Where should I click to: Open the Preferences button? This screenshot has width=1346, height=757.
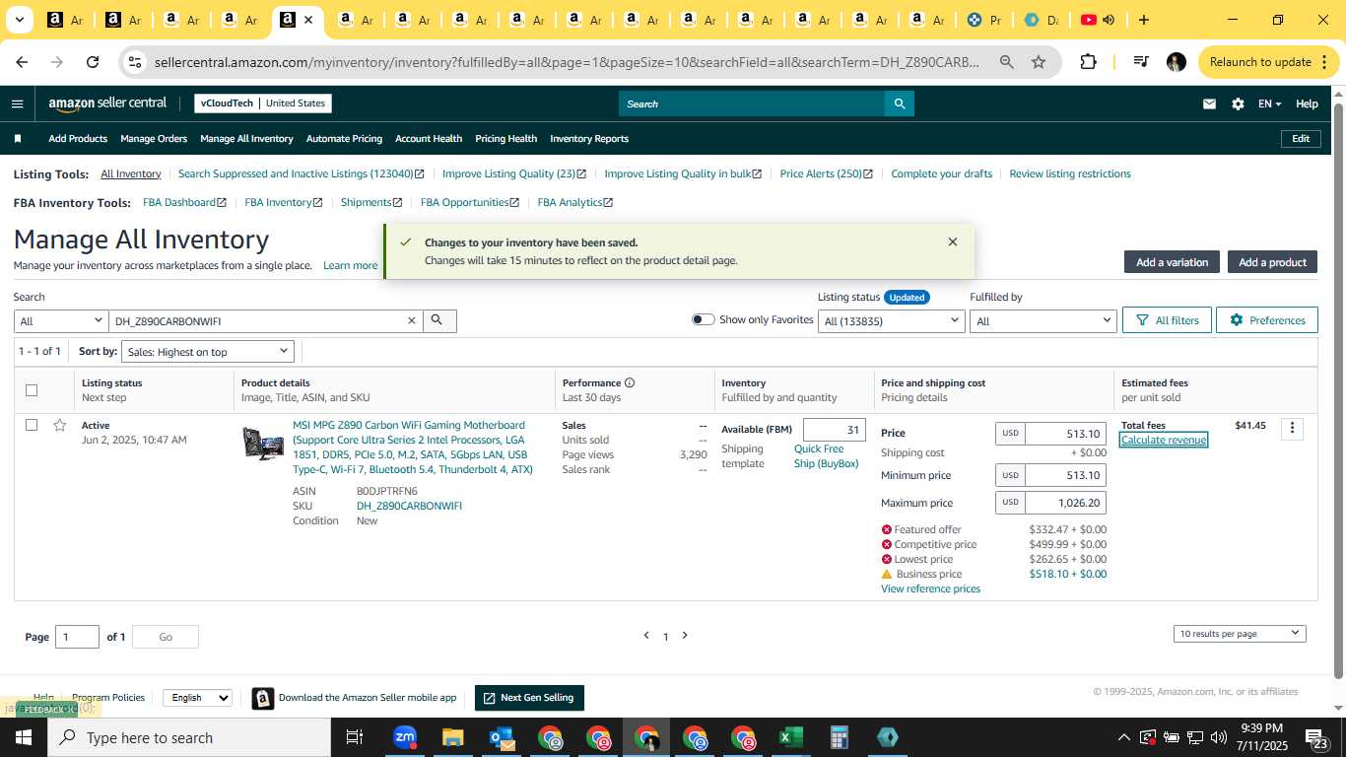[x=1266, y=320]
